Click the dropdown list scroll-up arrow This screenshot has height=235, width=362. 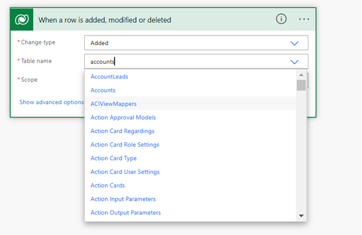(x=301, y=75)
